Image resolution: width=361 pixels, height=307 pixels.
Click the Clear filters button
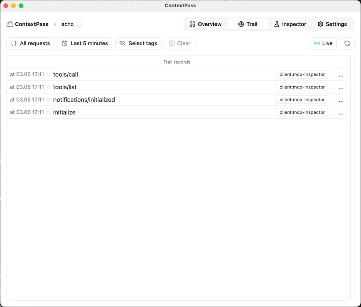(x=179, y=43)
